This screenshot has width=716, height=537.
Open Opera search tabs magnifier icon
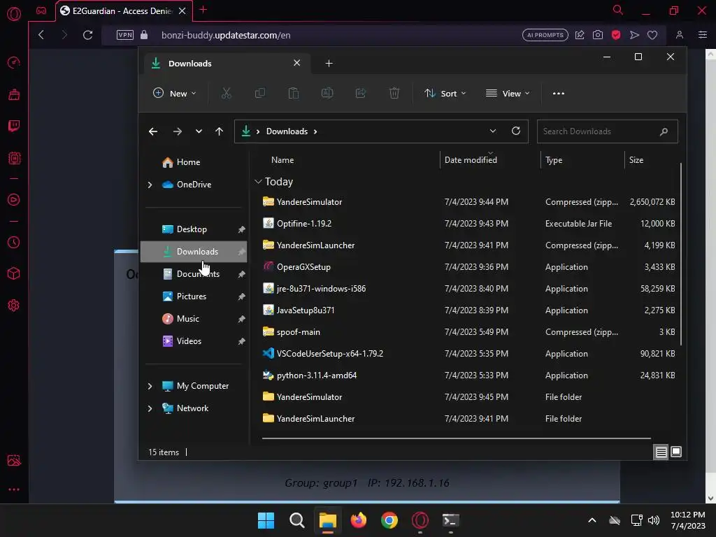(618, 10)
